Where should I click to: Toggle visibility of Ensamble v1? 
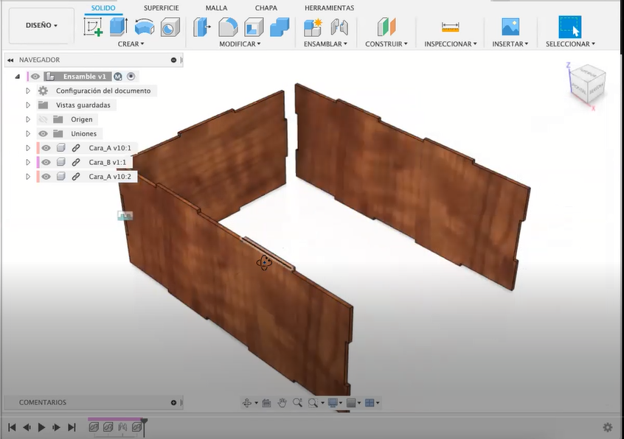click(x=35, y=77)
